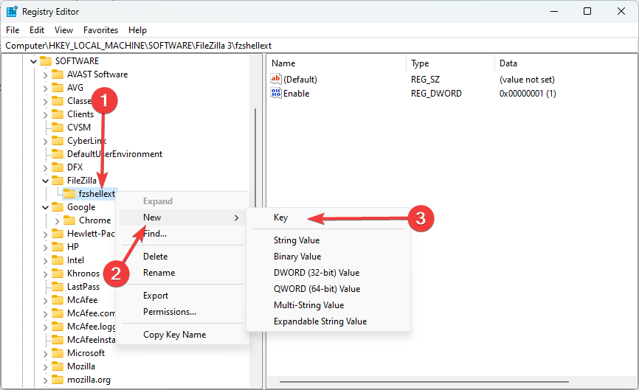The width and height of the screenshot is (639, 390).
Task: Open the File menu
Action: pyautogui.click(x=13, y=30)
